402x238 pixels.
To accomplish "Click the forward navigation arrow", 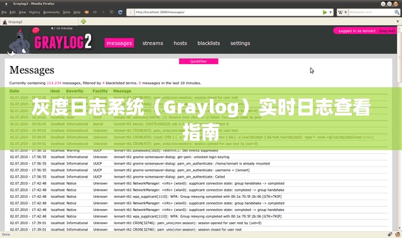I will click(x=95, y=12).
